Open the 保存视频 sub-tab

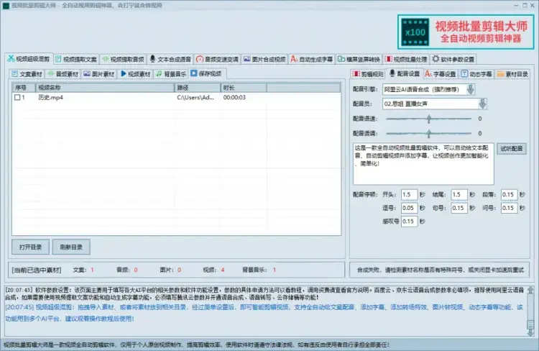pyautogui.click(x=206, y=73)
